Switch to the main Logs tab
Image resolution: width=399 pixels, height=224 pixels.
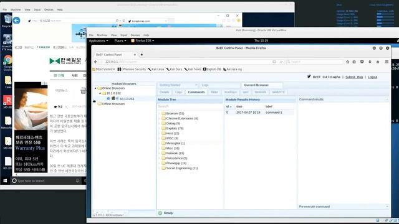(220, 85)
